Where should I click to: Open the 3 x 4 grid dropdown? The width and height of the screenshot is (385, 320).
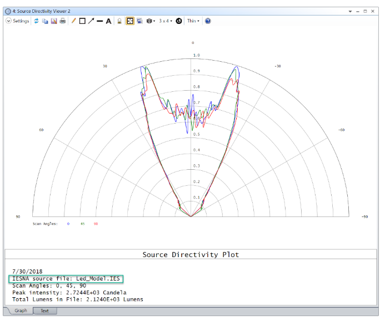point(166,21)
